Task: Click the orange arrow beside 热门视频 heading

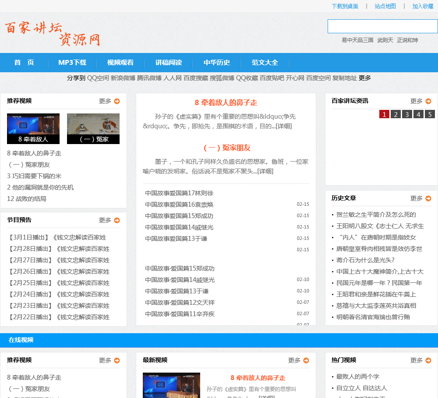Action: [428, 360]
